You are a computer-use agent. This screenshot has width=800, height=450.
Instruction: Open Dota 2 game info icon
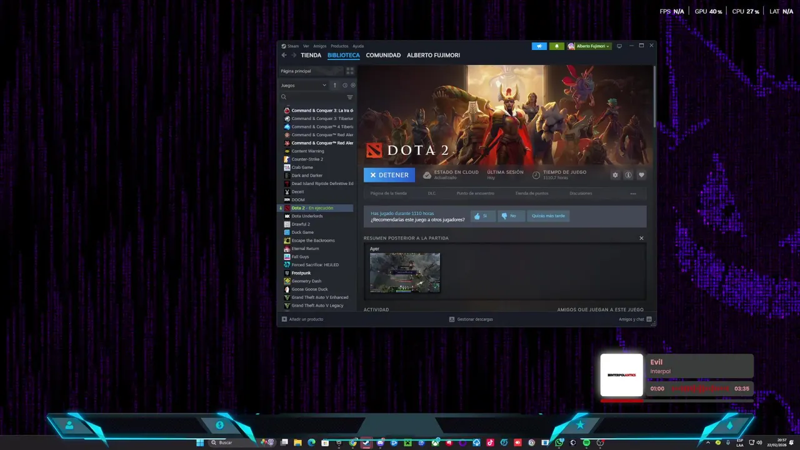628,176
